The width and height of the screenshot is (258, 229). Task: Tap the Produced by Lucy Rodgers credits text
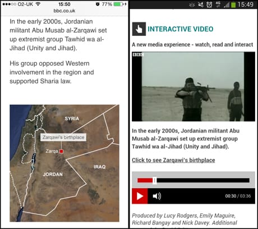185,219
